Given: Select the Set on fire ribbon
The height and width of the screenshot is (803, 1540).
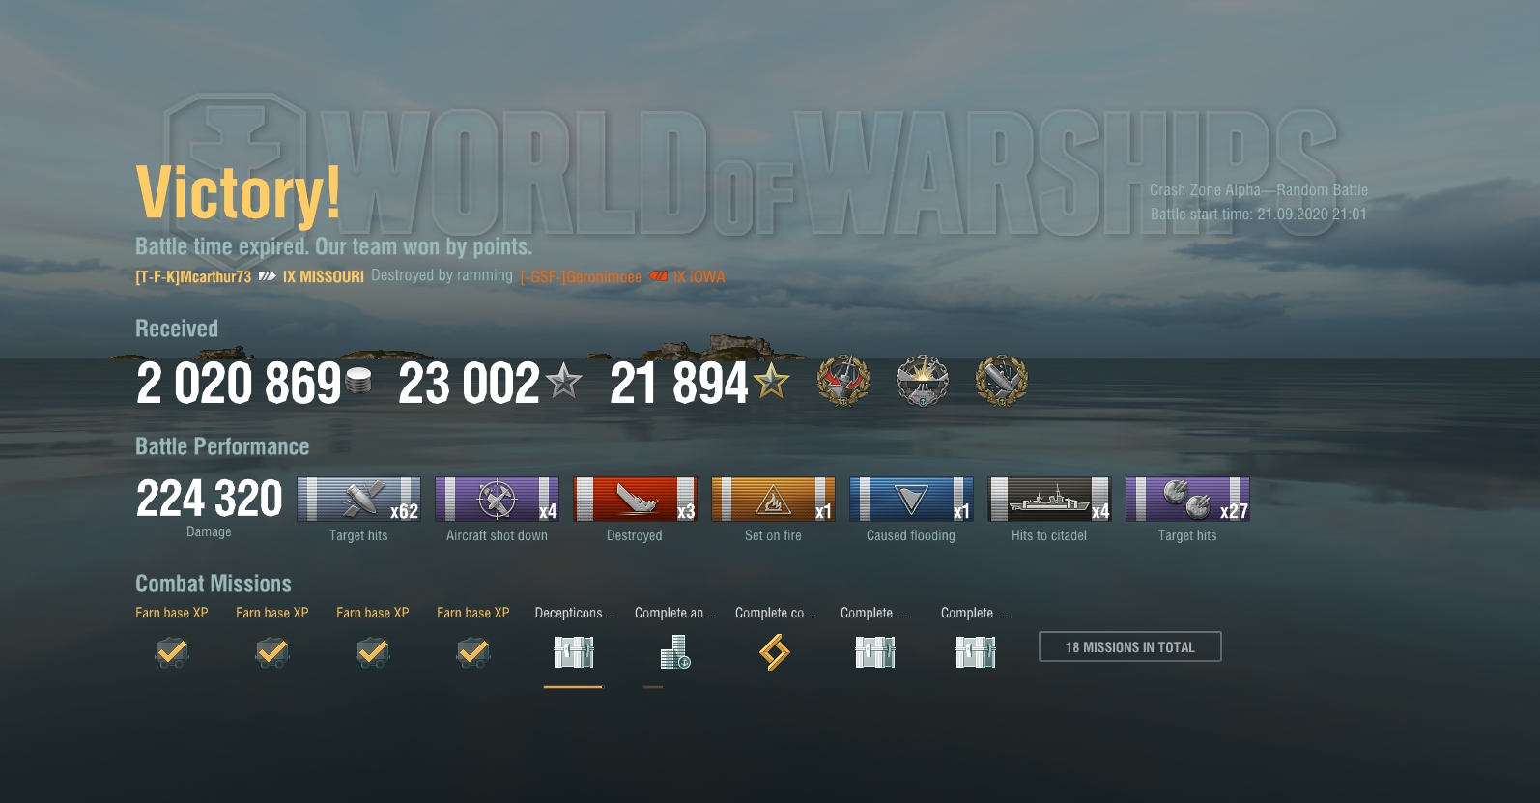Looking at the screenshot, I should pos(773,500).
